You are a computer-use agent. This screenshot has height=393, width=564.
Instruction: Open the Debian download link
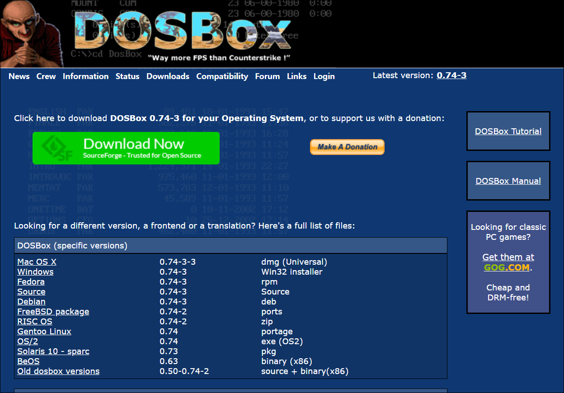pos(31,302)
